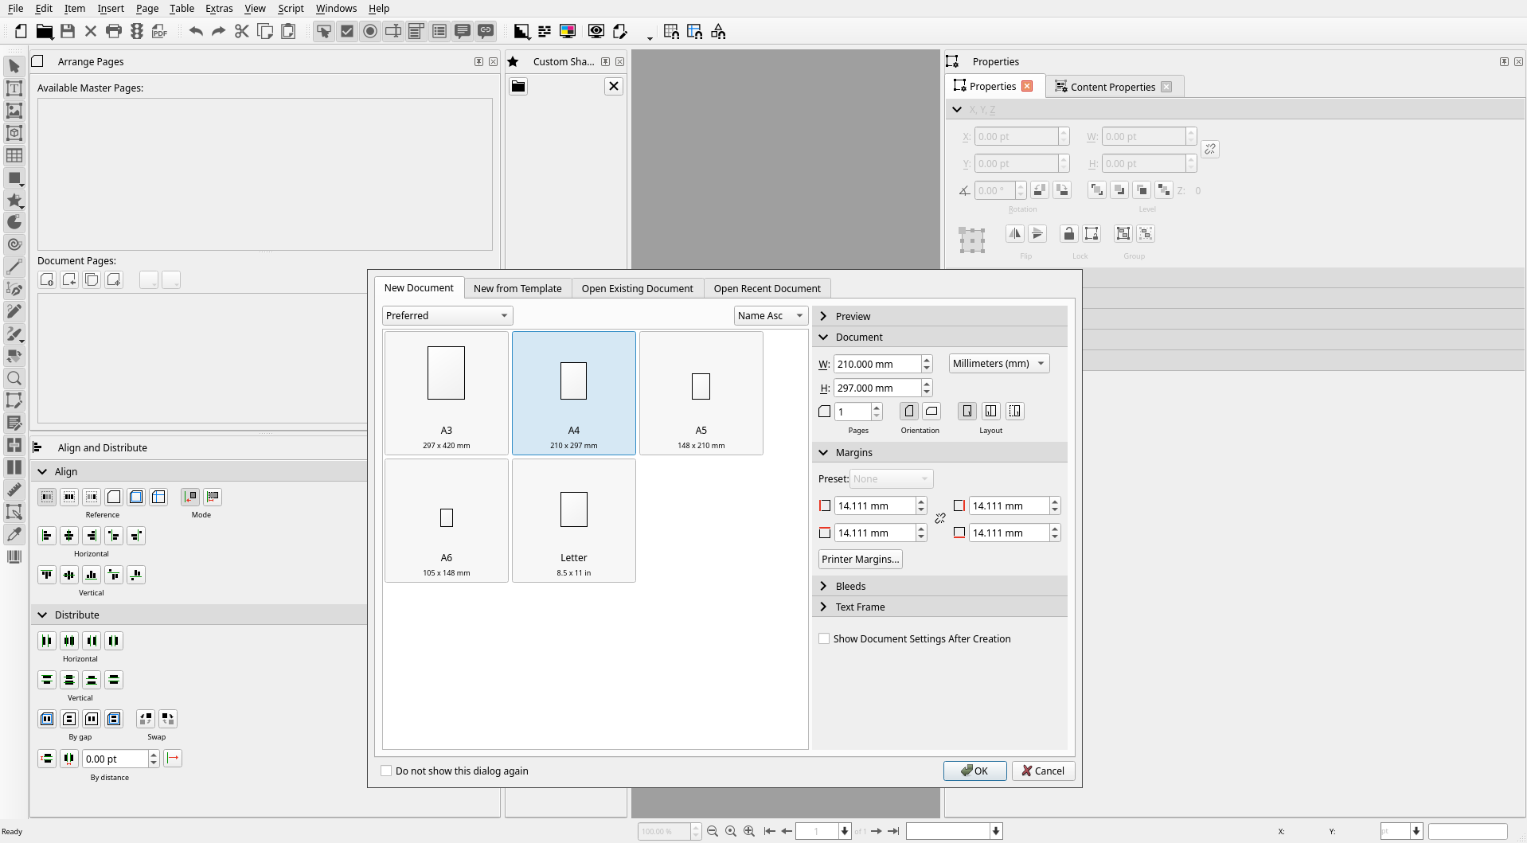Toggle the linked margins chain icon
1527x843 pixels.
[940, 518]
